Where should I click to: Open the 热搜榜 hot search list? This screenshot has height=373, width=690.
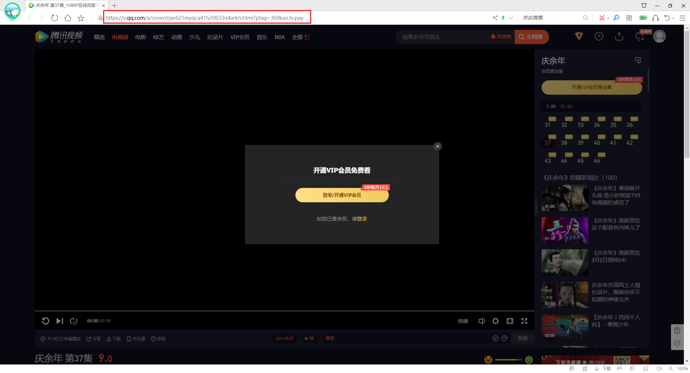tap(501, 37)
